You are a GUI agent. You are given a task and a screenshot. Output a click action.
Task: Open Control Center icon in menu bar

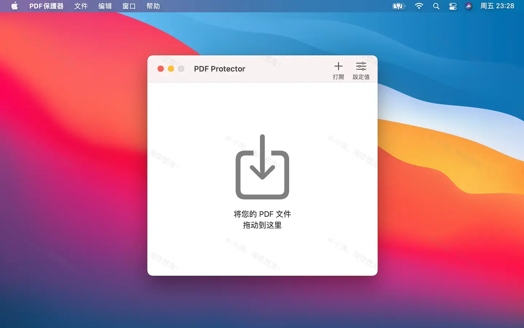[x=452, y=6]
